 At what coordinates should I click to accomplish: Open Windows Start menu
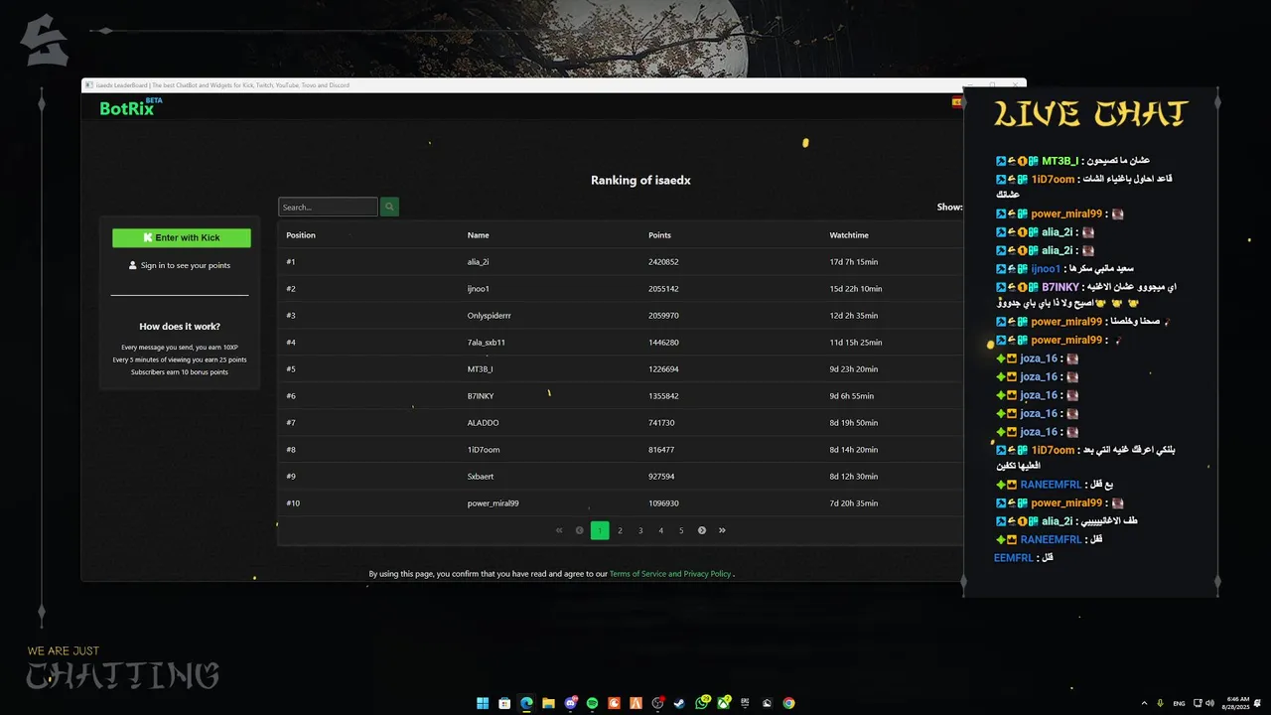pyautogui.click(x=483, y=703)
